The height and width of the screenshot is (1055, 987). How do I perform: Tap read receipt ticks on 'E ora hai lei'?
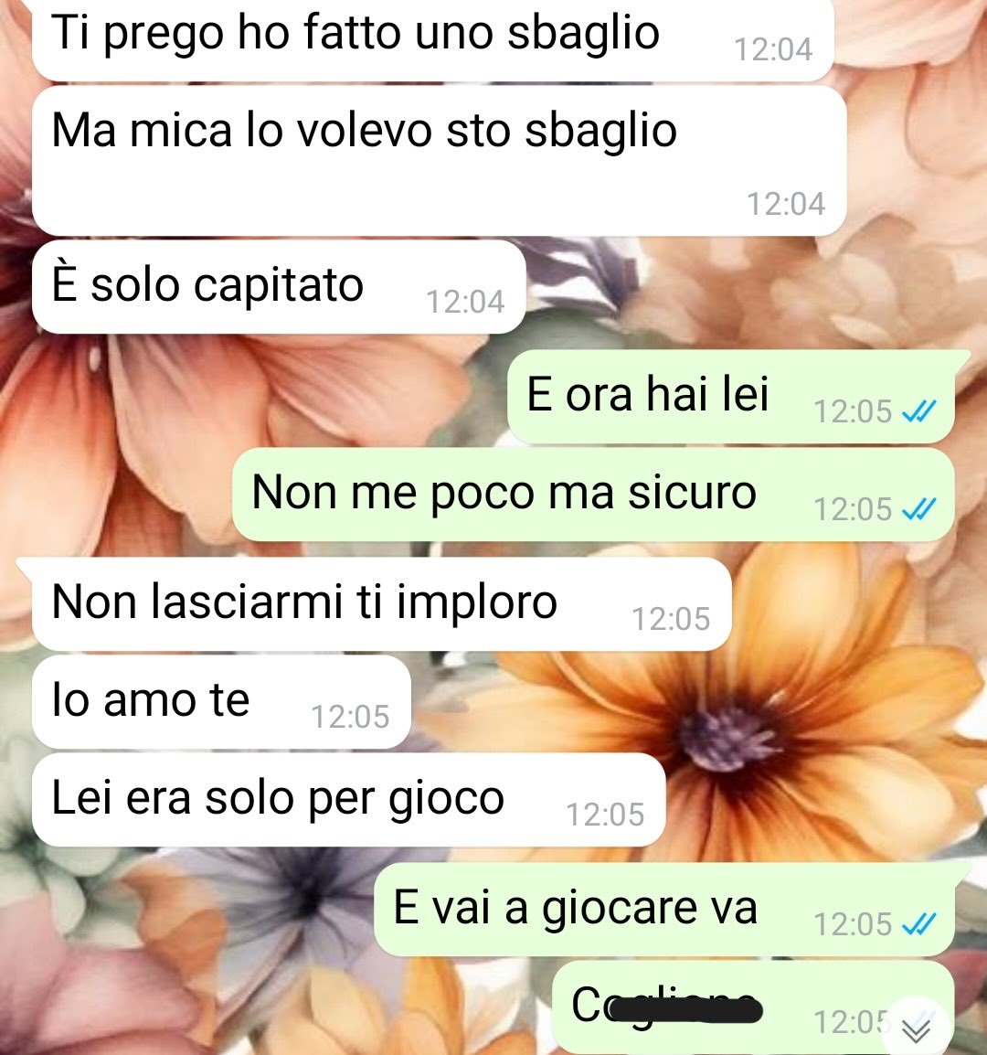918,411
